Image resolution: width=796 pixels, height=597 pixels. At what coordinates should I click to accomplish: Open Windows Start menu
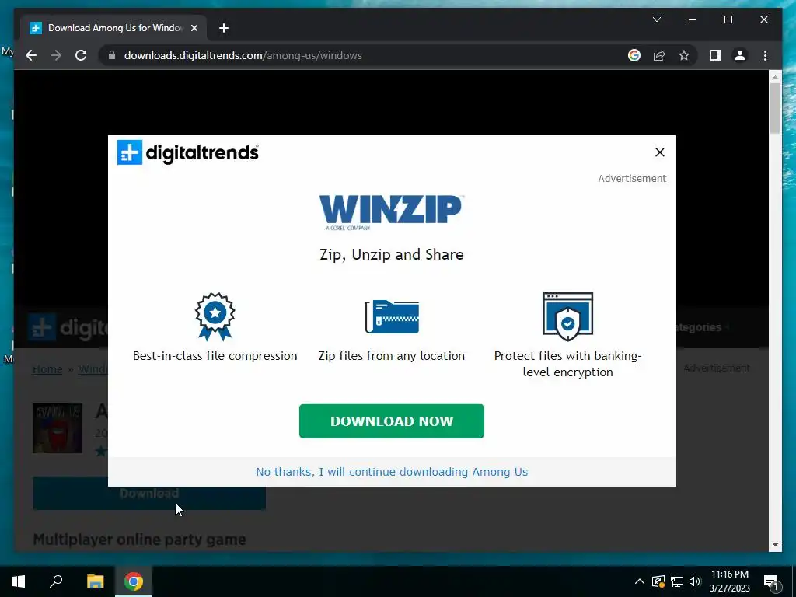point(19,581)
